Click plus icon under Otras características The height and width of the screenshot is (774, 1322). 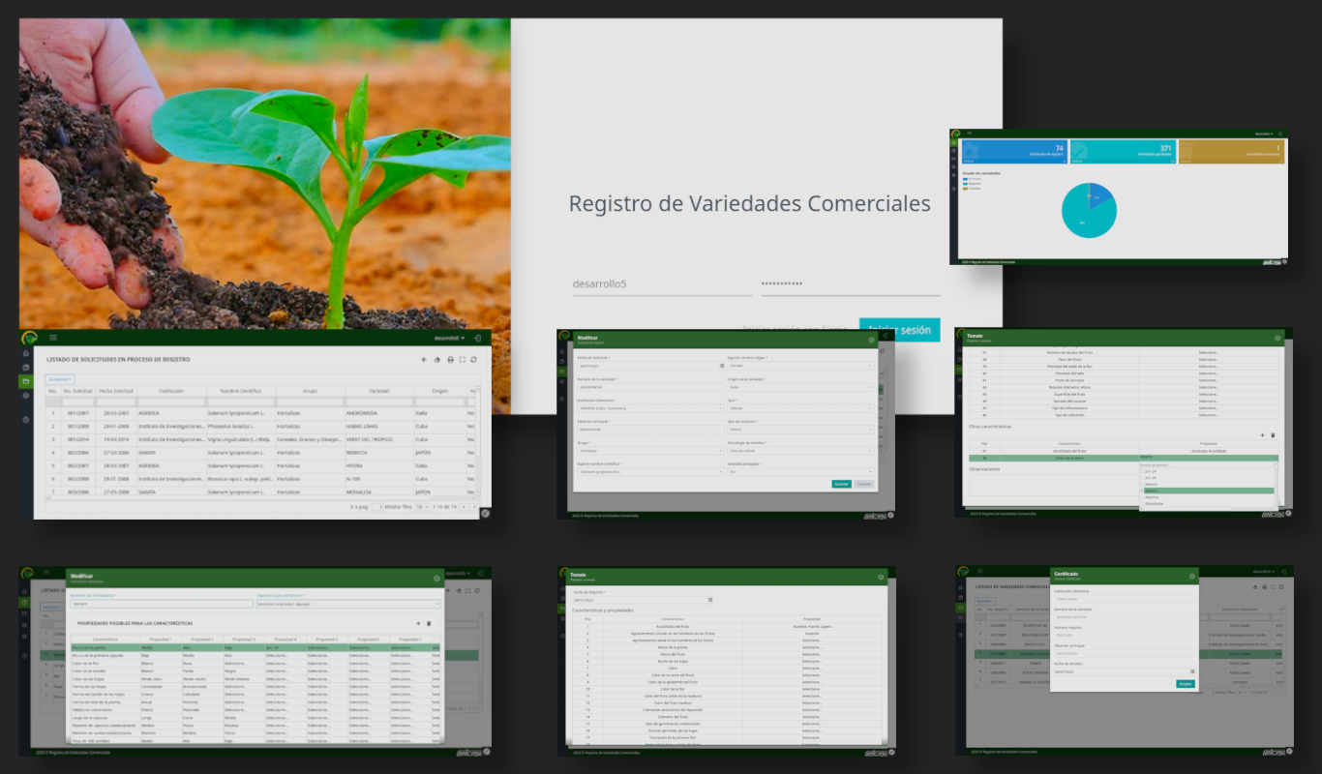[x=1262, y=435]
